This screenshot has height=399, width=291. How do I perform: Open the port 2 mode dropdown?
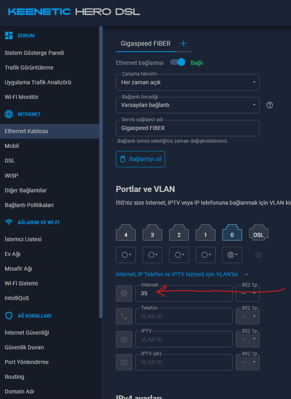coord(179,255)
